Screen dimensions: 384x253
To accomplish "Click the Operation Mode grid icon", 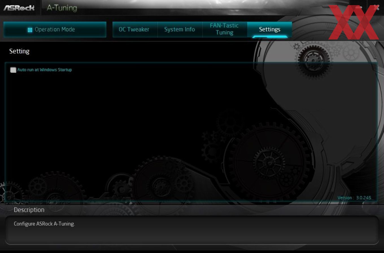I will coord(30,30).
